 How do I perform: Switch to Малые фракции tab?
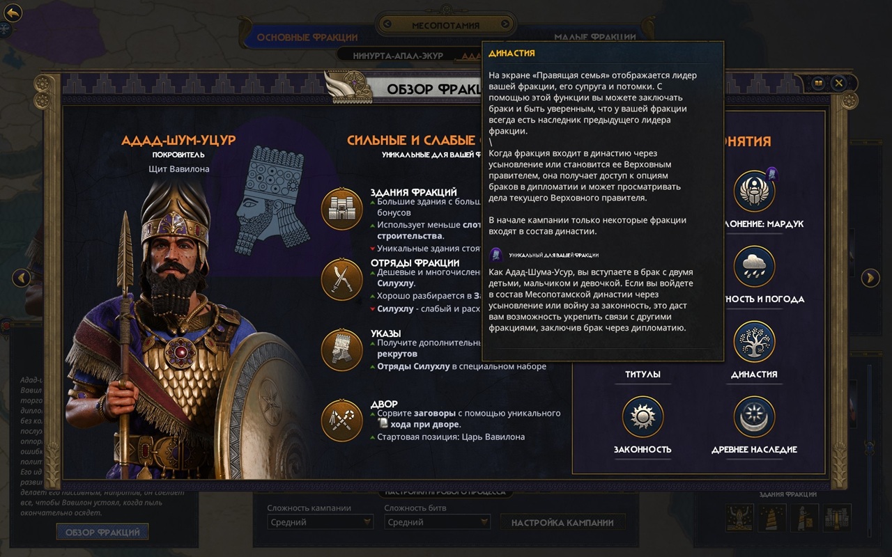tap(595, 37)
